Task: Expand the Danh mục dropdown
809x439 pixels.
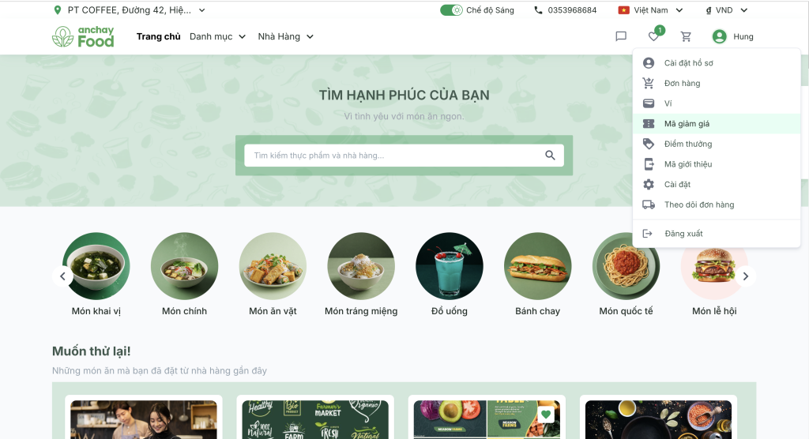Action: (217, 36)
